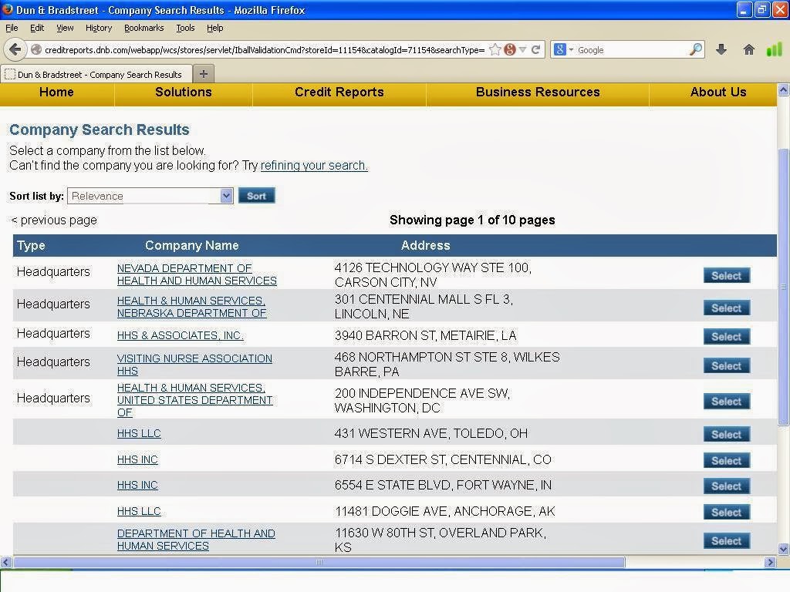The image size is (790, 592).
Task: Select the Fort Wayne, IN company
Action: [727, 486]
